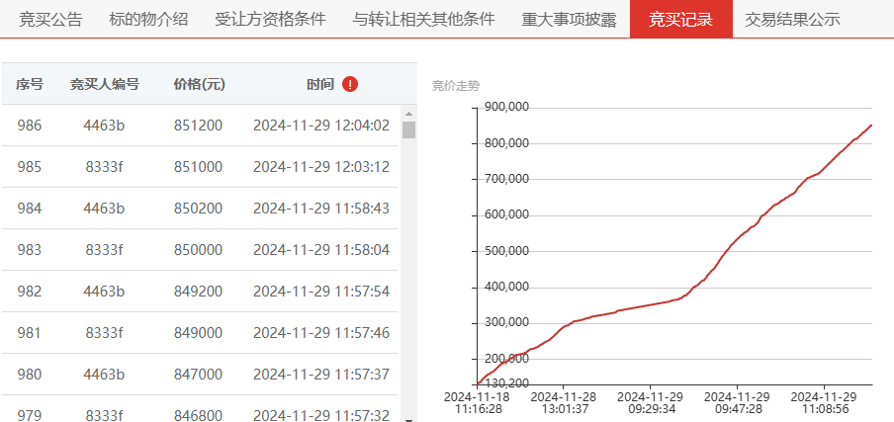
Task: Click price 851000
Action: point(199,167)
